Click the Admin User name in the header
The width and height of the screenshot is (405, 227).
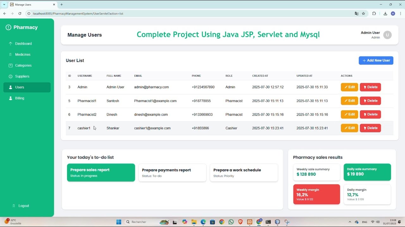coord(370,33)
